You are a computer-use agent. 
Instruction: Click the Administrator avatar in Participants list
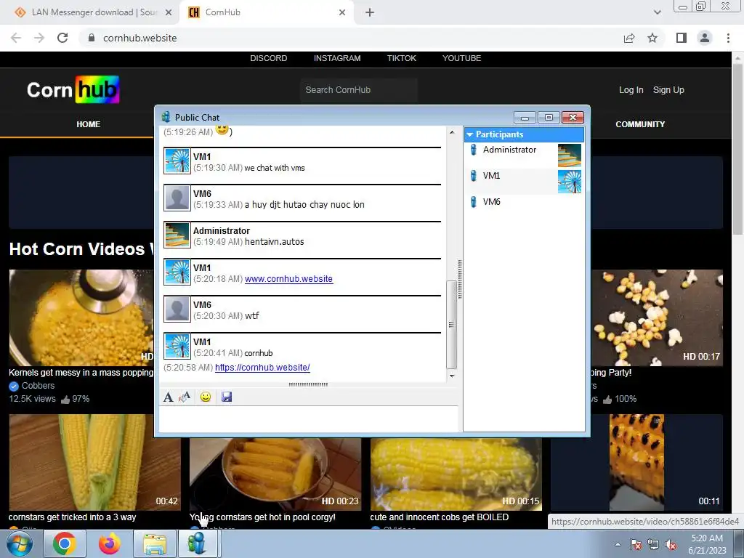[570, 155]
